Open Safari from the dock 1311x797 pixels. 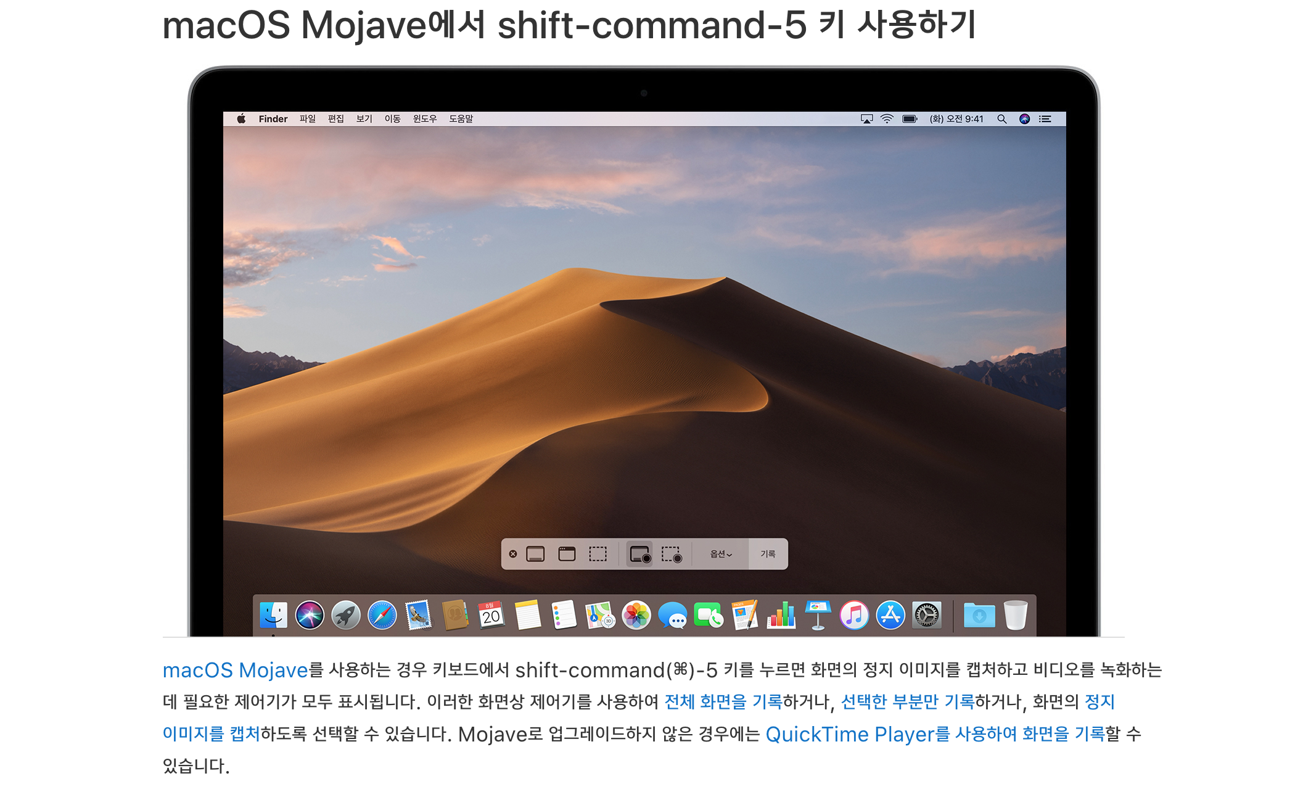coord(382,616)
